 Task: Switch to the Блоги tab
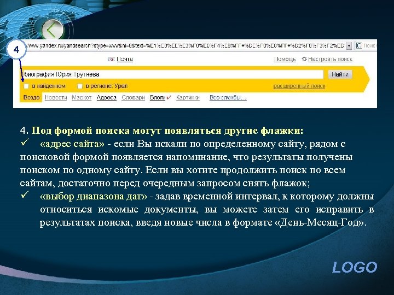click(158, 97)
